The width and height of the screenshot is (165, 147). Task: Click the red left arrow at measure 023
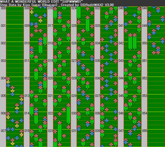[x=55, y=131]
